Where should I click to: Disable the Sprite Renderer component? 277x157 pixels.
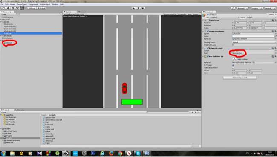coord(208,31)
